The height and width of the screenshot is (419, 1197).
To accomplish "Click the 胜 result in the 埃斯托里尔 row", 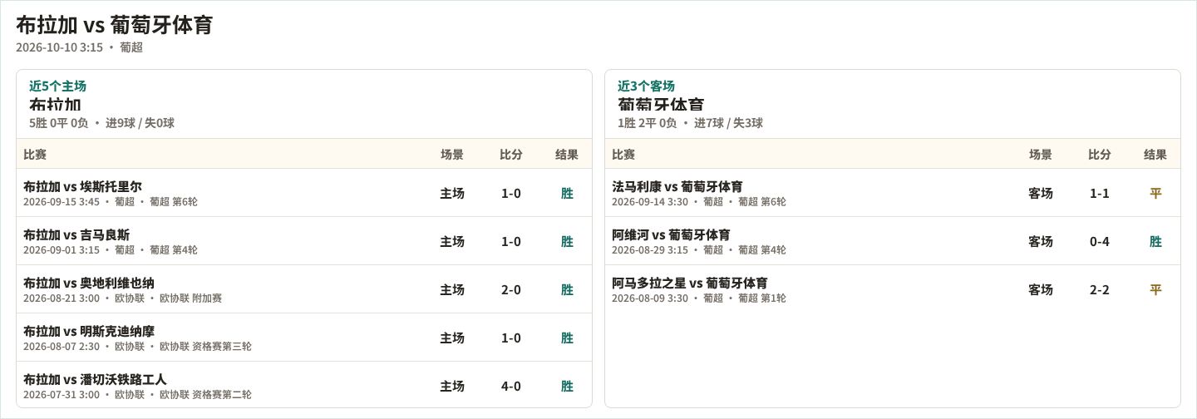I will pyautogui.click(x=567, y=193).
